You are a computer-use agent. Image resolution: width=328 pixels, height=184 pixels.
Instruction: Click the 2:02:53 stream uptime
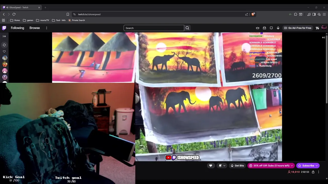pos(305,172)
